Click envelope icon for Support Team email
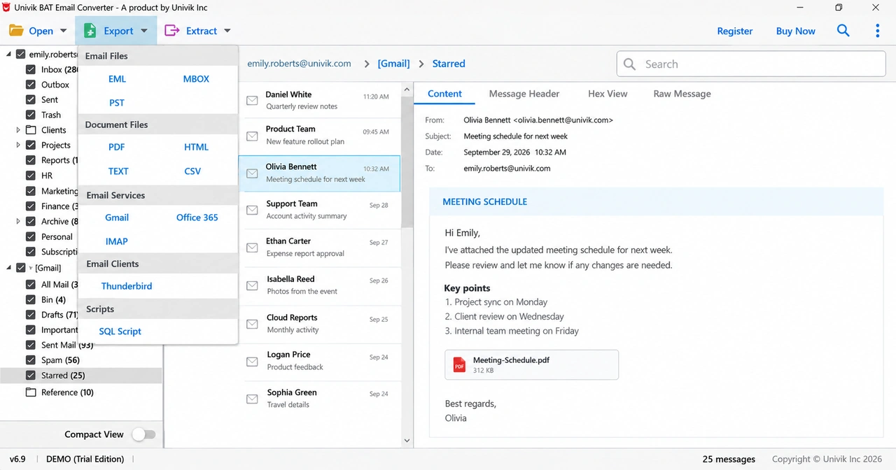896x470 pixels. click(252, 210)
